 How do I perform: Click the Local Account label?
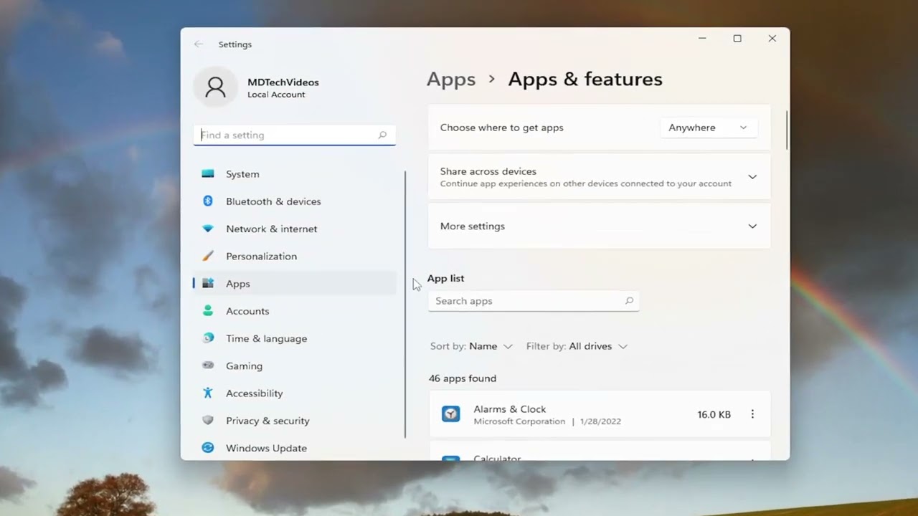[276, 95]
